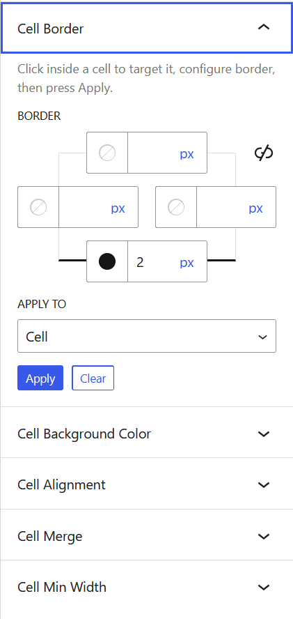Image resolution: width=293 pixels, height=619 pixels.
Task: Click the black bottom border color swatch
Action: [107, 261]
